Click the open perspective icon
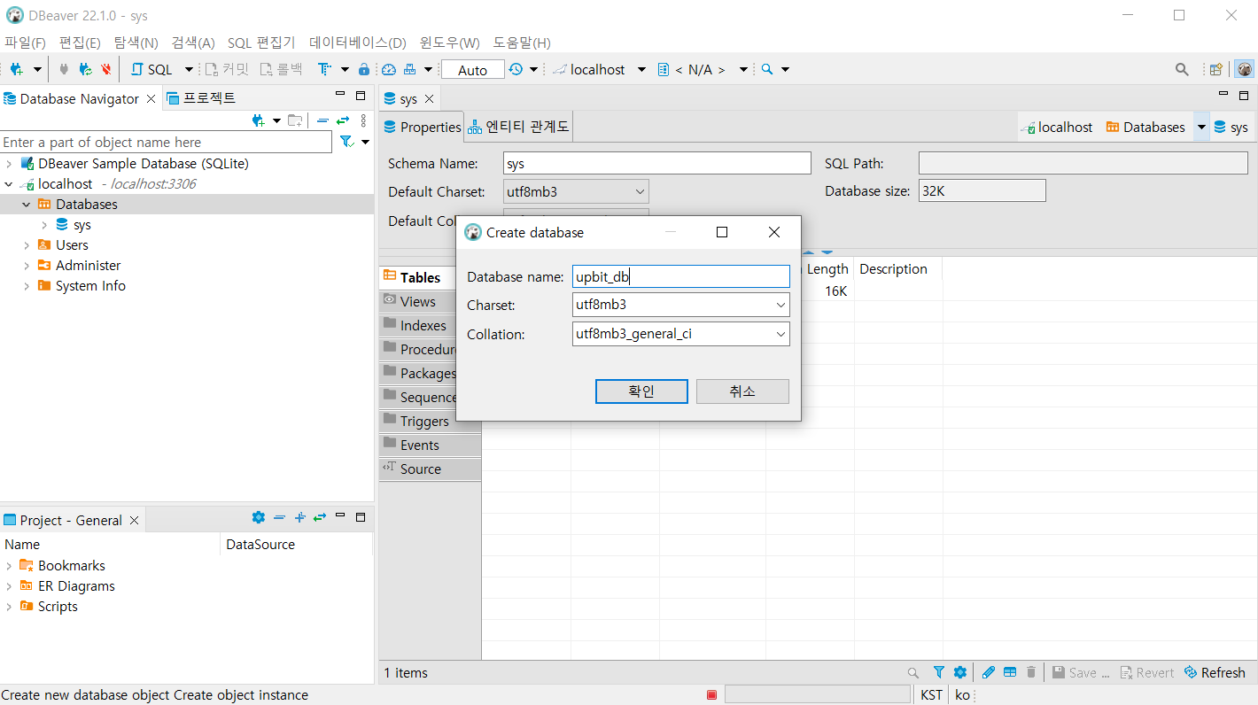This screenshot has width=1258, height=705. pos(1216,69)
